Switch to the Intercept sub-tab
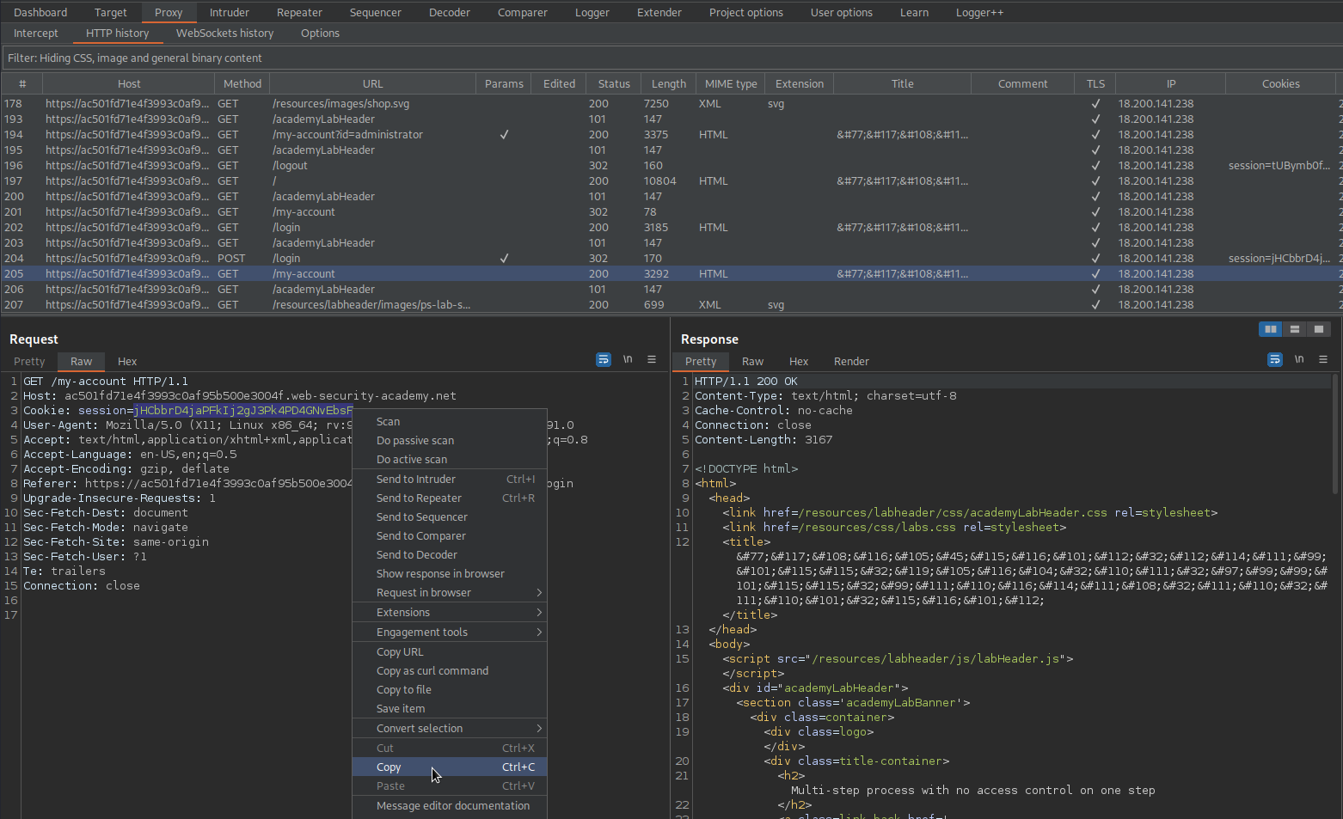 36,33
